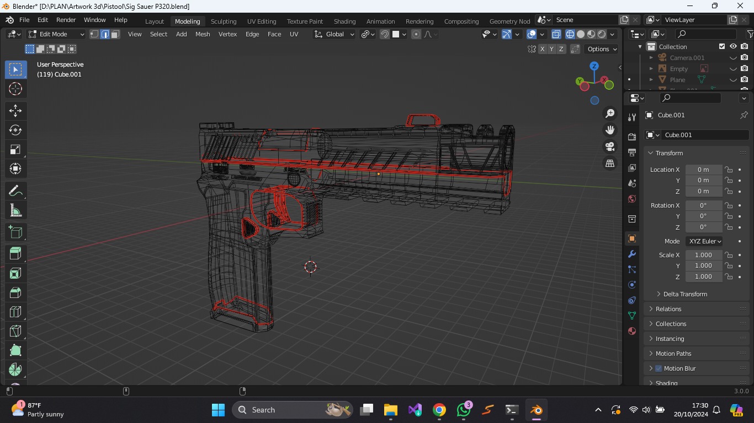The image size is (754, 423).
Task: Open the Tool settings properties tab
Action: 632,117
